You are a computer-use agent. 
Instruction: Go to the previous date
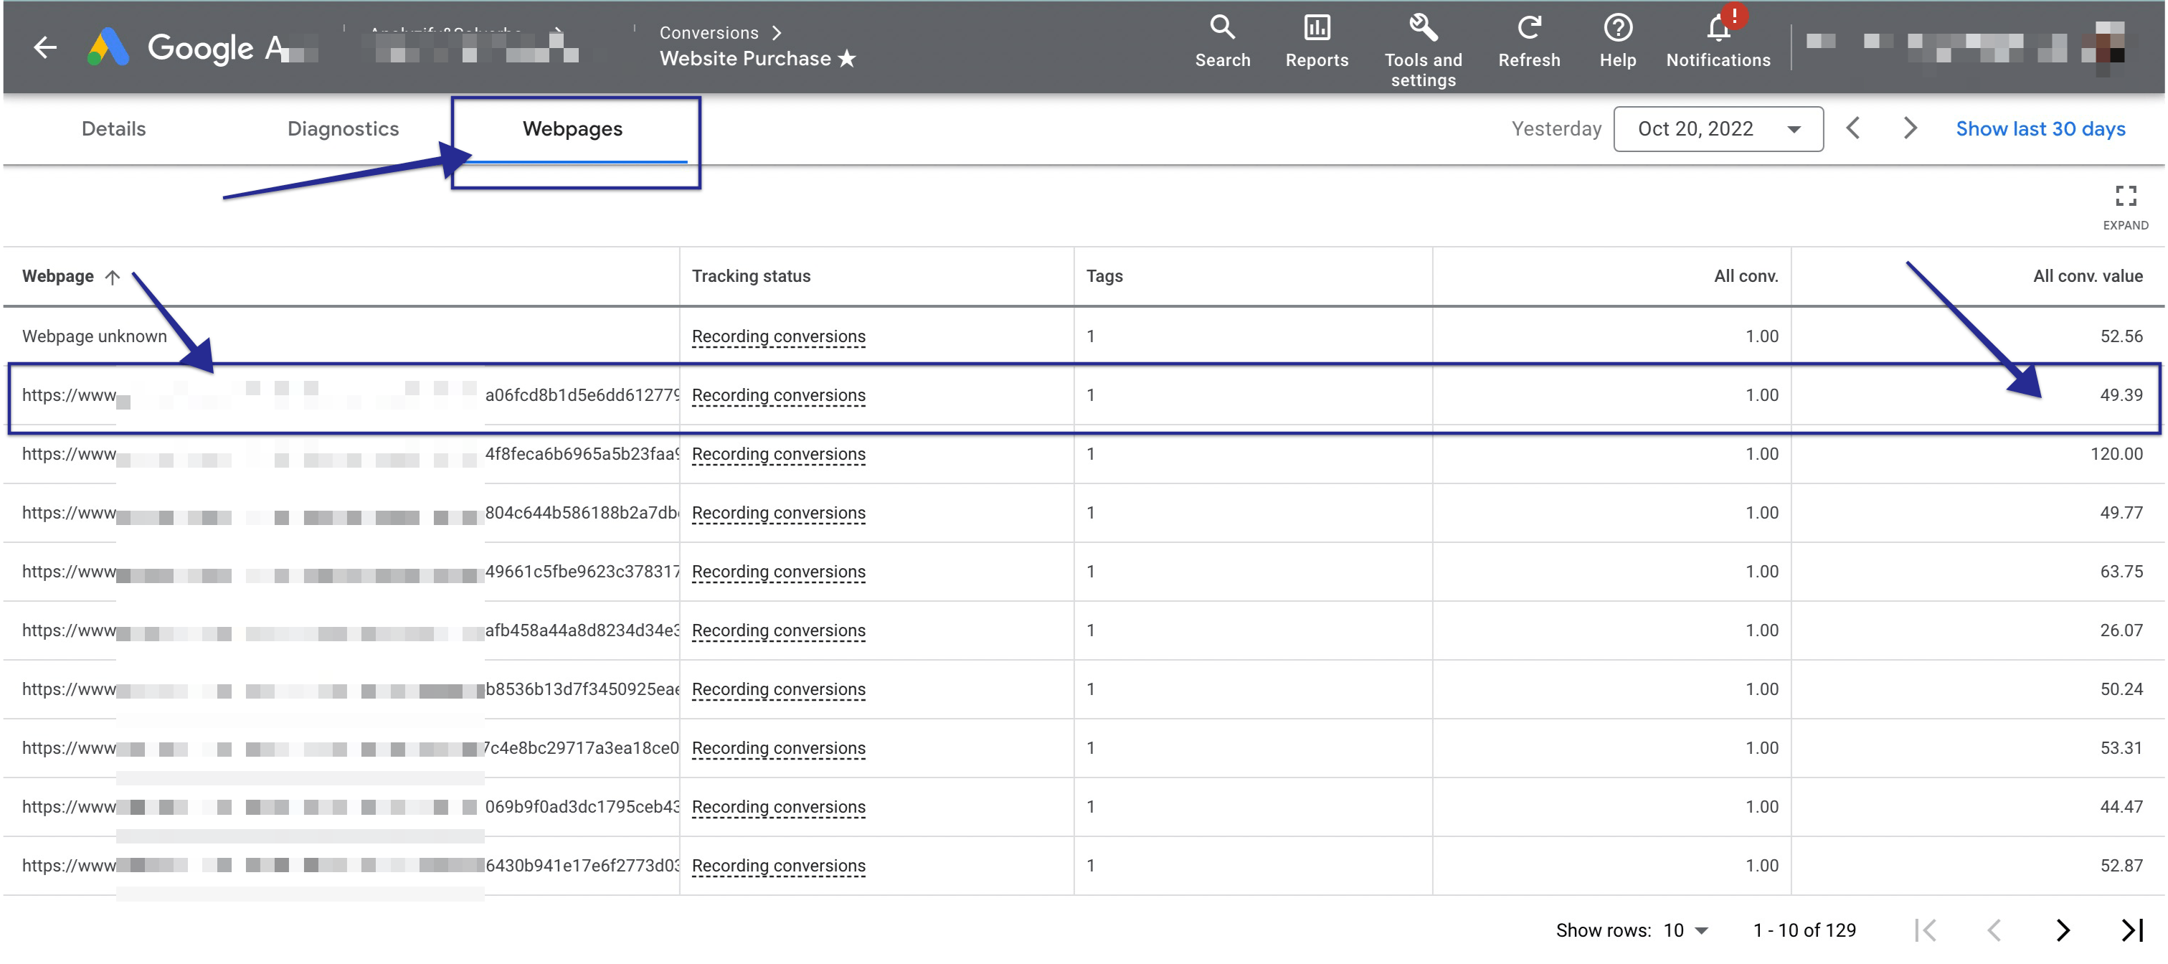pyautogui.click(x=1852, y=128)
